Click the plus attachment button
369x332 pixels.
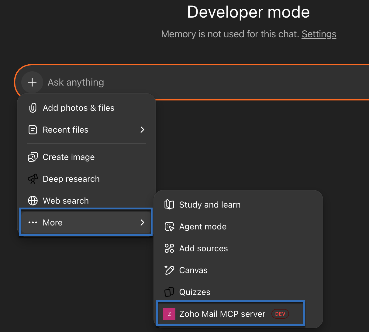tap(32, 82)
